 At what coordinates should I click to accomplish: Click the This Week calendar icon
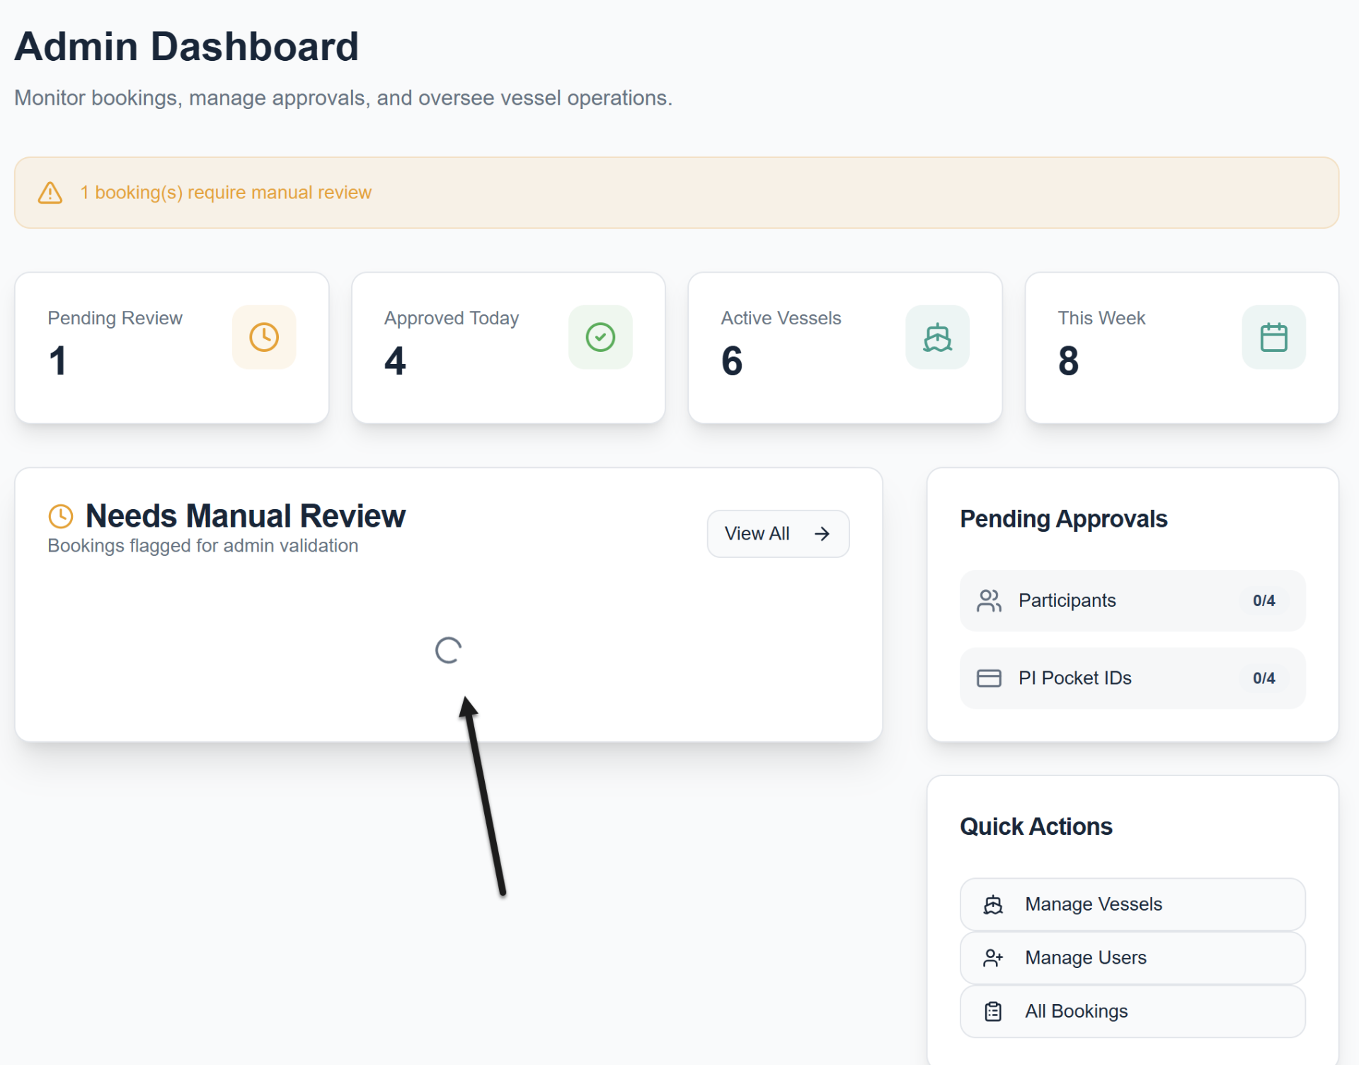coord(1273,337)
